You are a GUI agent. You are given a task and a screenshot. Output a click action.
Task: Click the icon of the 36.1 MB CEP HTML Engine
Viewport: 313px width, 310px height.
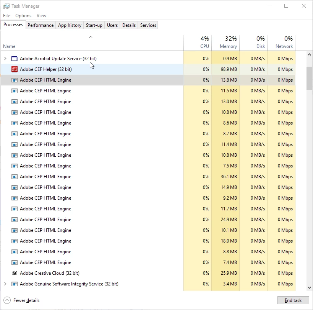(15, 177)
